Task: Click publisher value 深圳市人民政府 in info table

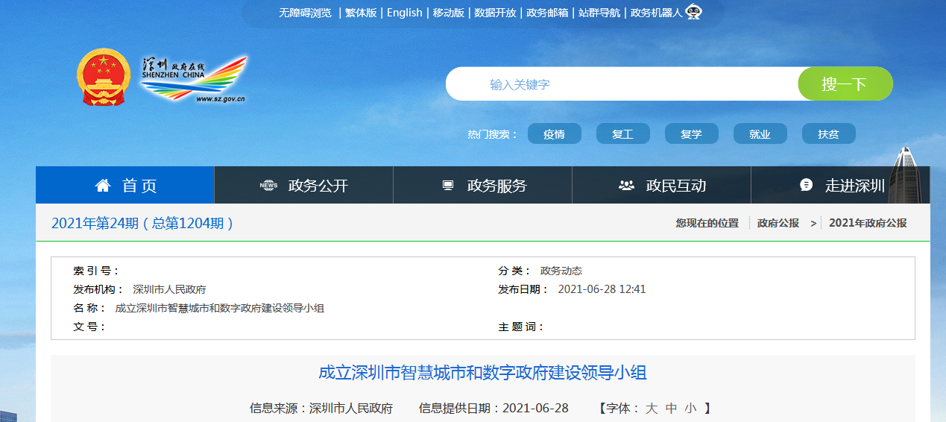Action: pyautogui.click(x=169, y=289)
